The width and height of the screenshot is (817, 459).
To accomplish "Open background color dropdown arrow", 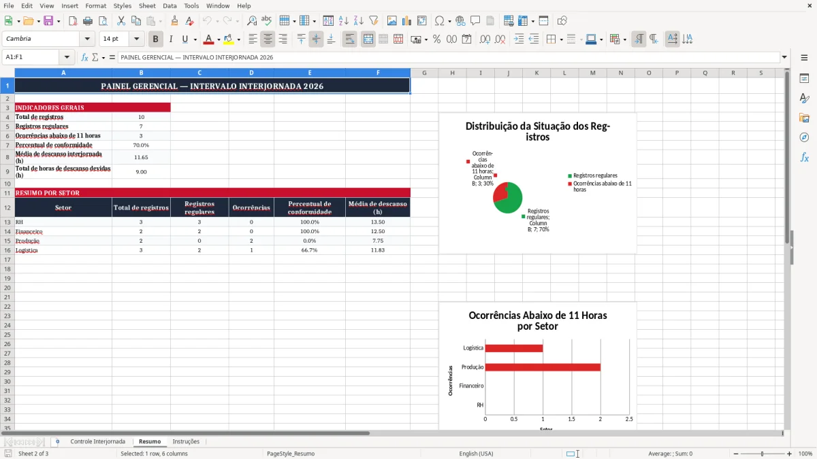I will [x=238, y=39].
